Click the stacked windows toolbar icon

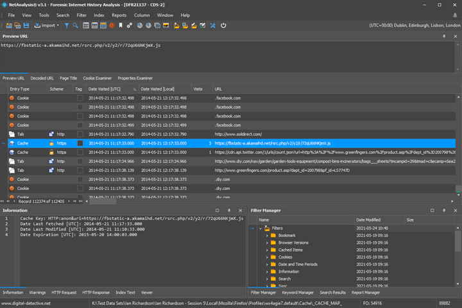(x=157, y=26)
